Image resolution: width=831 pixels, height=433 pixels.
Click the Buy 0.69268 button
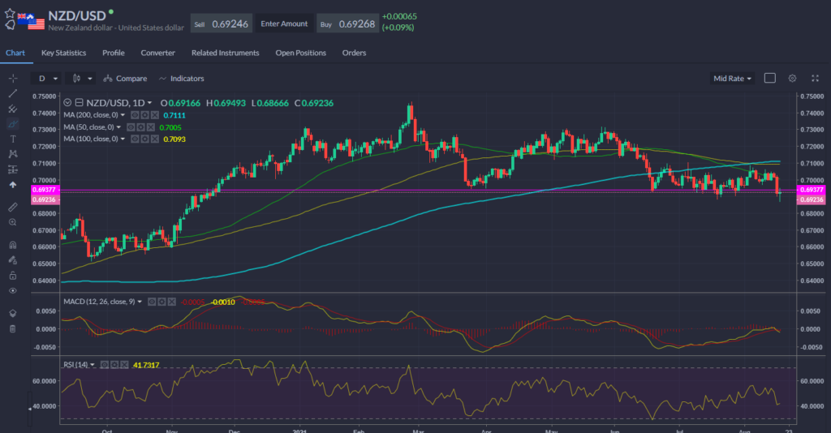[x=347, y=24]
